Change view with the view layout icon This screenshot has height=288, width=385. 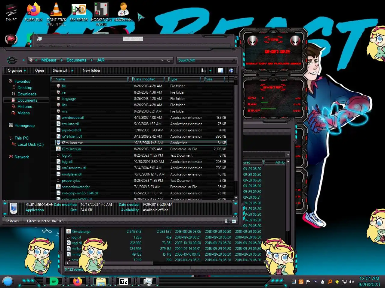coord(204,70)
